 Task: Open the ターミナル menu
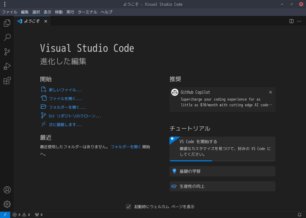click(x=88, y=12)
